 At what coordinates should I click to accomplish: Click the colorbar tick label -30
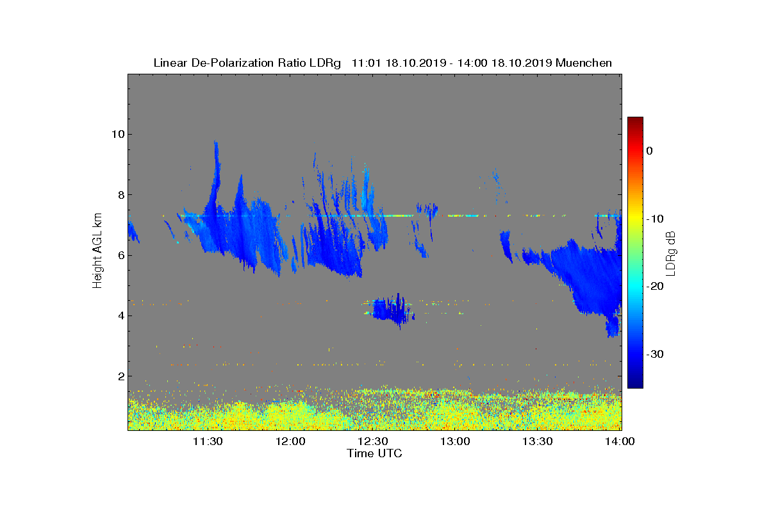tap(654, 354)
